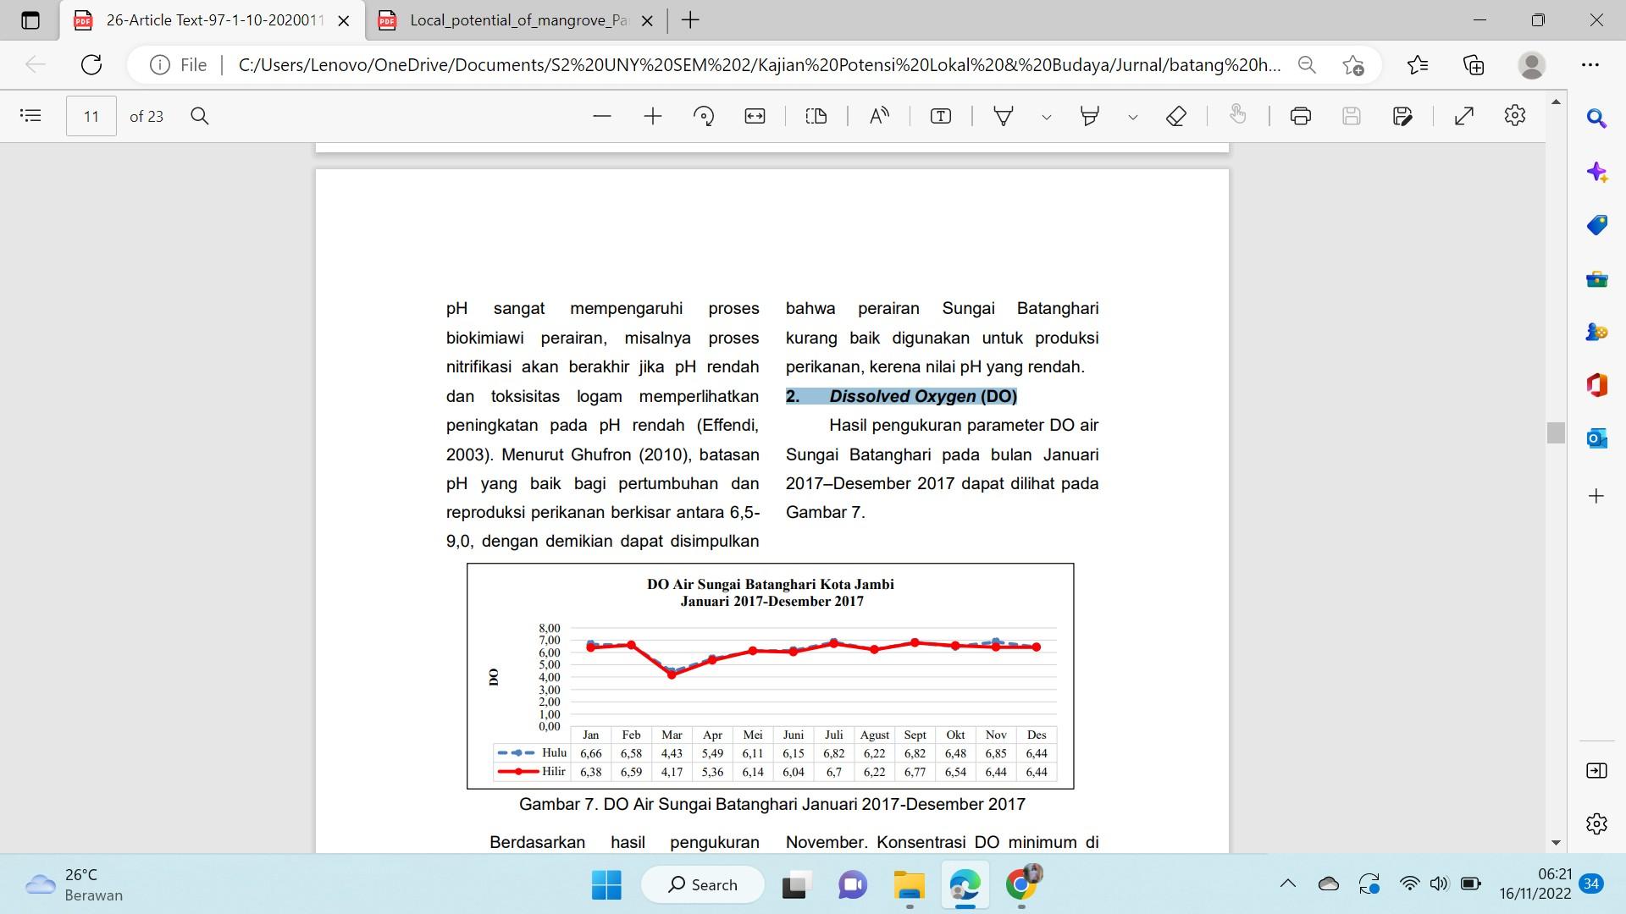The height and width of the screenshot is (914, 1626).
Task: Fit page to width
Action: [755, 116]
